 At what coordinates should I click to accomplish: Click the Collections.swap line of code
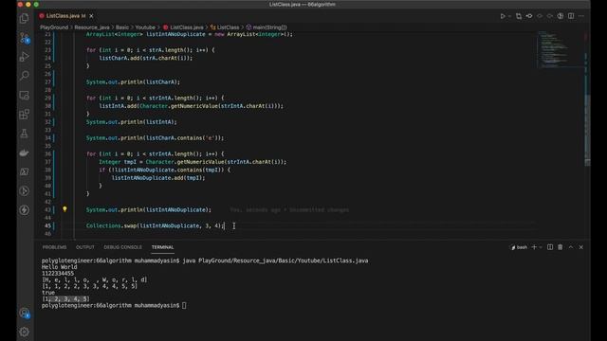tap(156, 225)
